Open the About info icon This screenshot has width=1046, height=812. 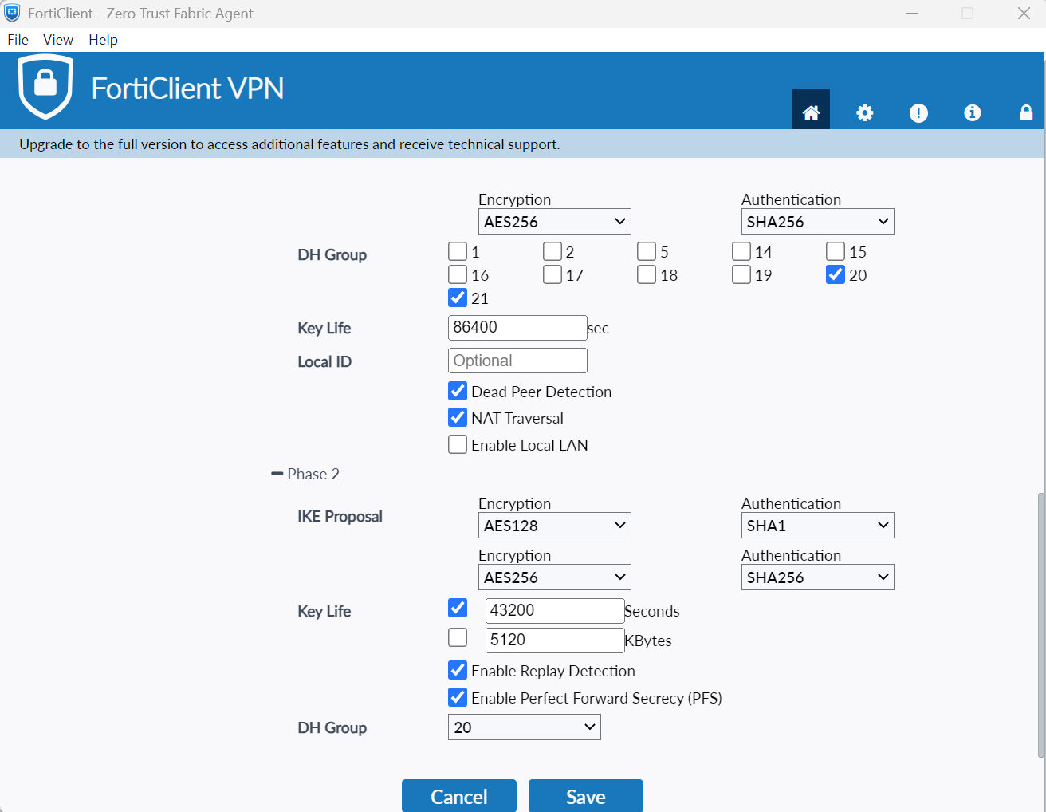[x=972, y=112]
